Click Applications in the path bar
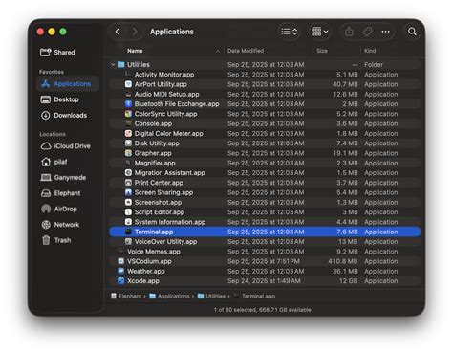The width and height of the screenshot is (453, 353). click(169, 297)
